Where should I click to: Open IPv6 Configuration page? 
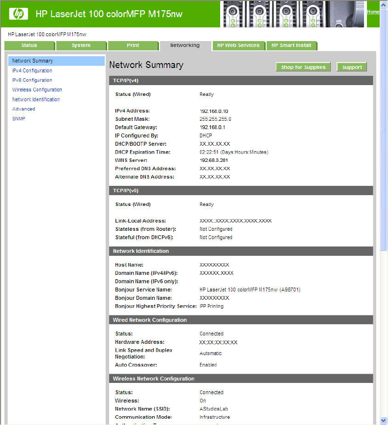tap(32, 80)
